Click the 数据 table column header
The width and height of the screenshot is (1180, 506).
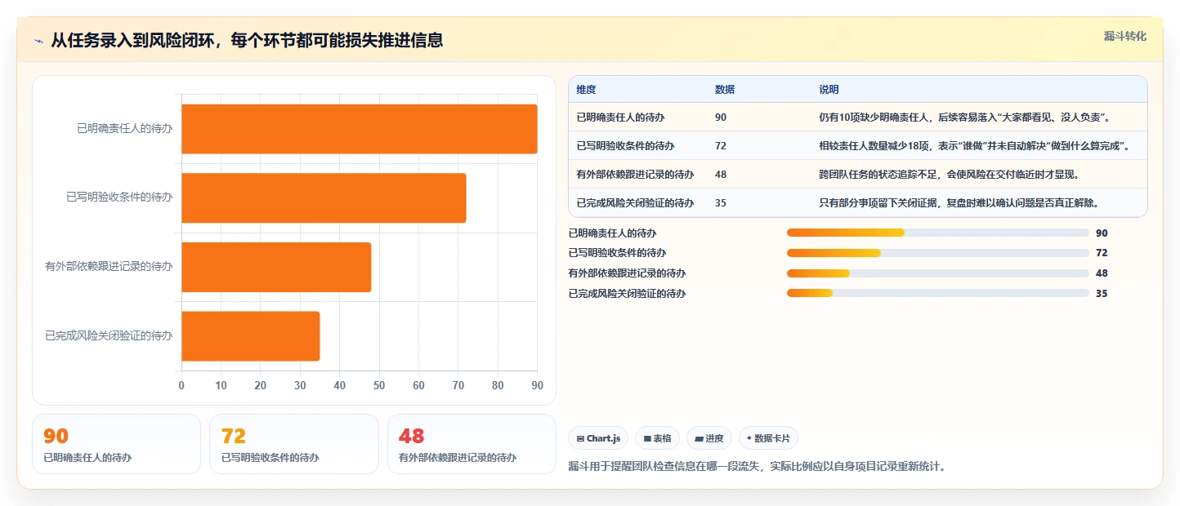pyautogui.click(x=725, y=90)
